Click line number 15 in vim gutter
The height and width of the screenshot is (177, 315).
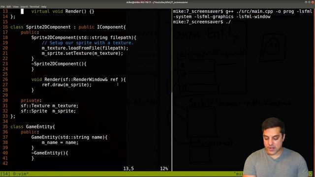5,22
